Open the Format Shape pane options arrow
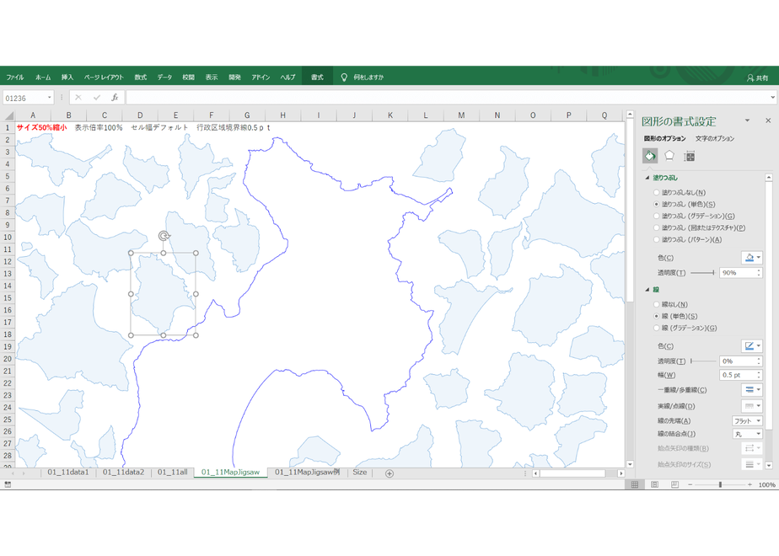The width and height of the screenshot is (779, 556). (x=747, y=120)
